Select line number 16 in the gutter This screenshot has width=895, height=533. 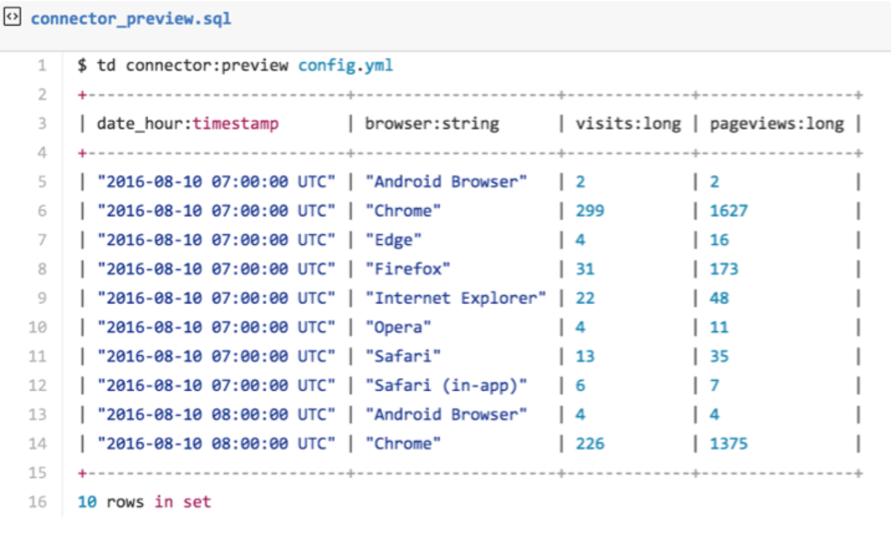coord(38,502)
